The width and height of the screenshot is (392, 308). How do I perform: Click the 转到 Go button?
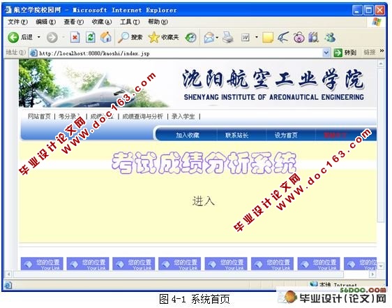point(345,52)
